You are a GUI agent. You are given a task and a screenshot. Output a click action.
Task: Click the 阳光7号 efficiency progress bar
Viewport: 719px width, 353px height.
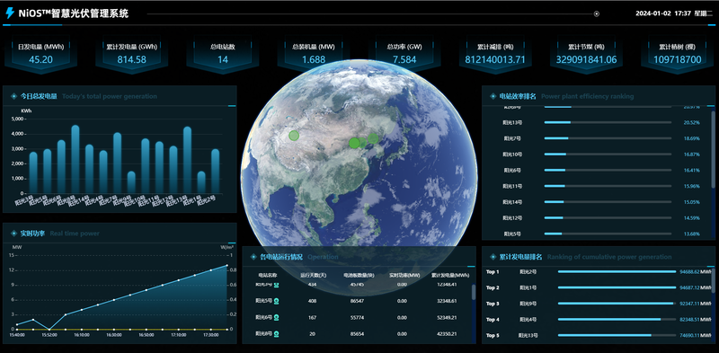click(608, 138)
